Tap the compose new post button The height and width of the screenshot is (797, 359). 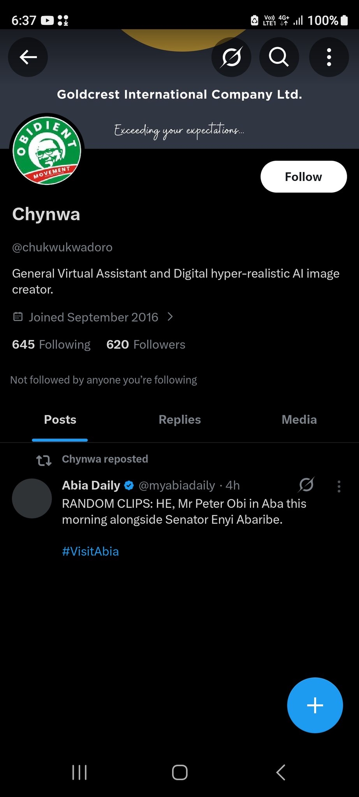(315, 705)
